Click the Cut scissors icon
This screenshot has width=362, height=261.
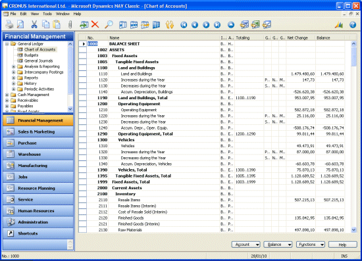point(34,24)
